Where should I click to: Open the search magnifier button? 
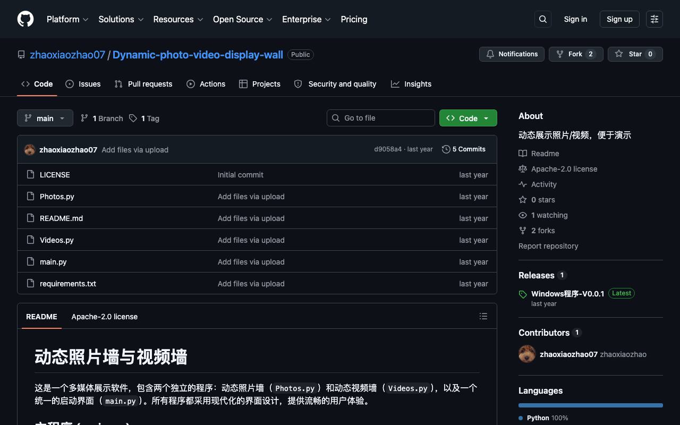point(543,19)
